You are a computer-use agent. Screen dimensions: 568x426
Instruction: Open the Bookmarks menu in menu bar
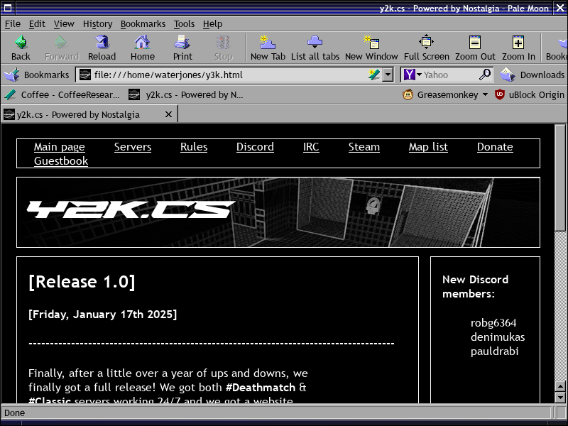[x=143, y=23]
